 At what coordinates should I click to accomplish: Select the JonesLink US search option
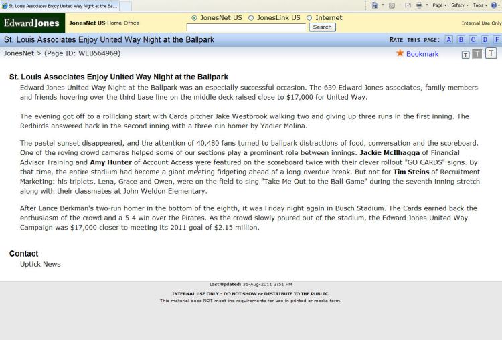(x=251, y=18)
